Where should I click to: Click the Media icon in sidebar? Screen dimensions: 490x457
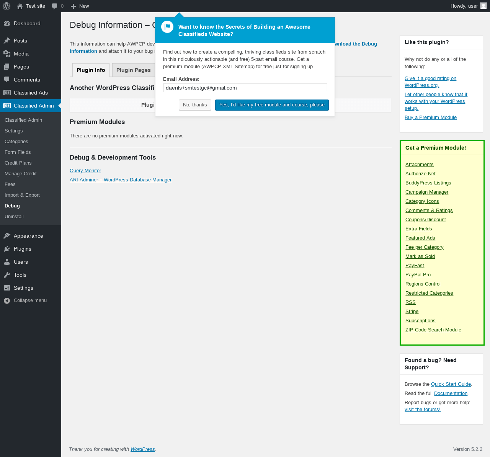coord(7,54)
